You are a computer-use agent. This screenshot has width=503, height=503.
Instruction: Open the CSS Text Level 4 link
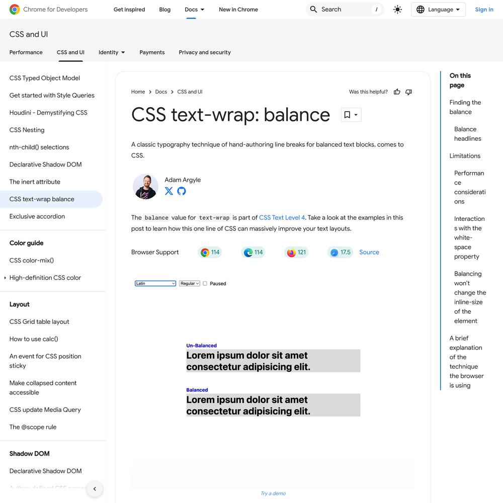tap(282, 217)
